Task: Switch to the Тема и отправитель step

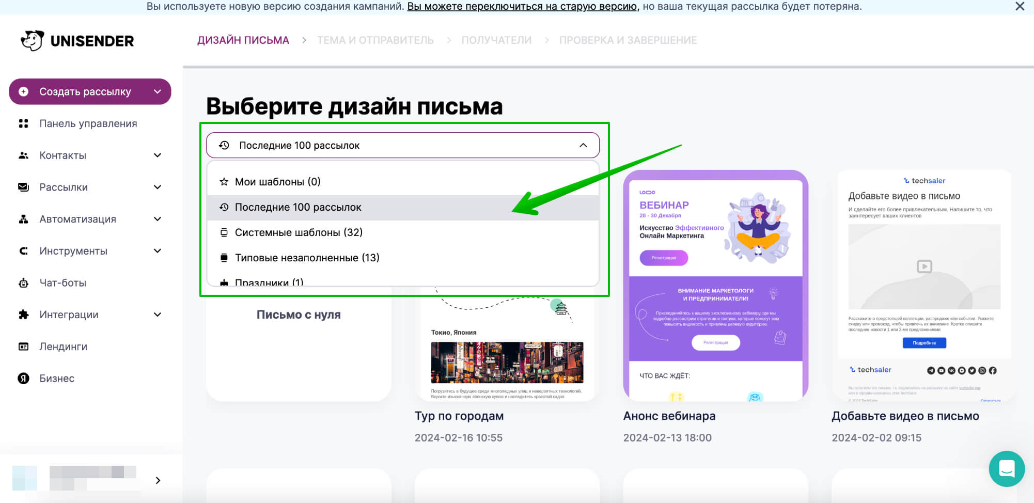Action: tap(375, 40)
